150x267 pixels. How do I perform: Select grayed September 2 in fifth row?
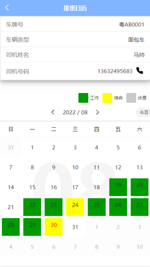click(x=118, y=227)
